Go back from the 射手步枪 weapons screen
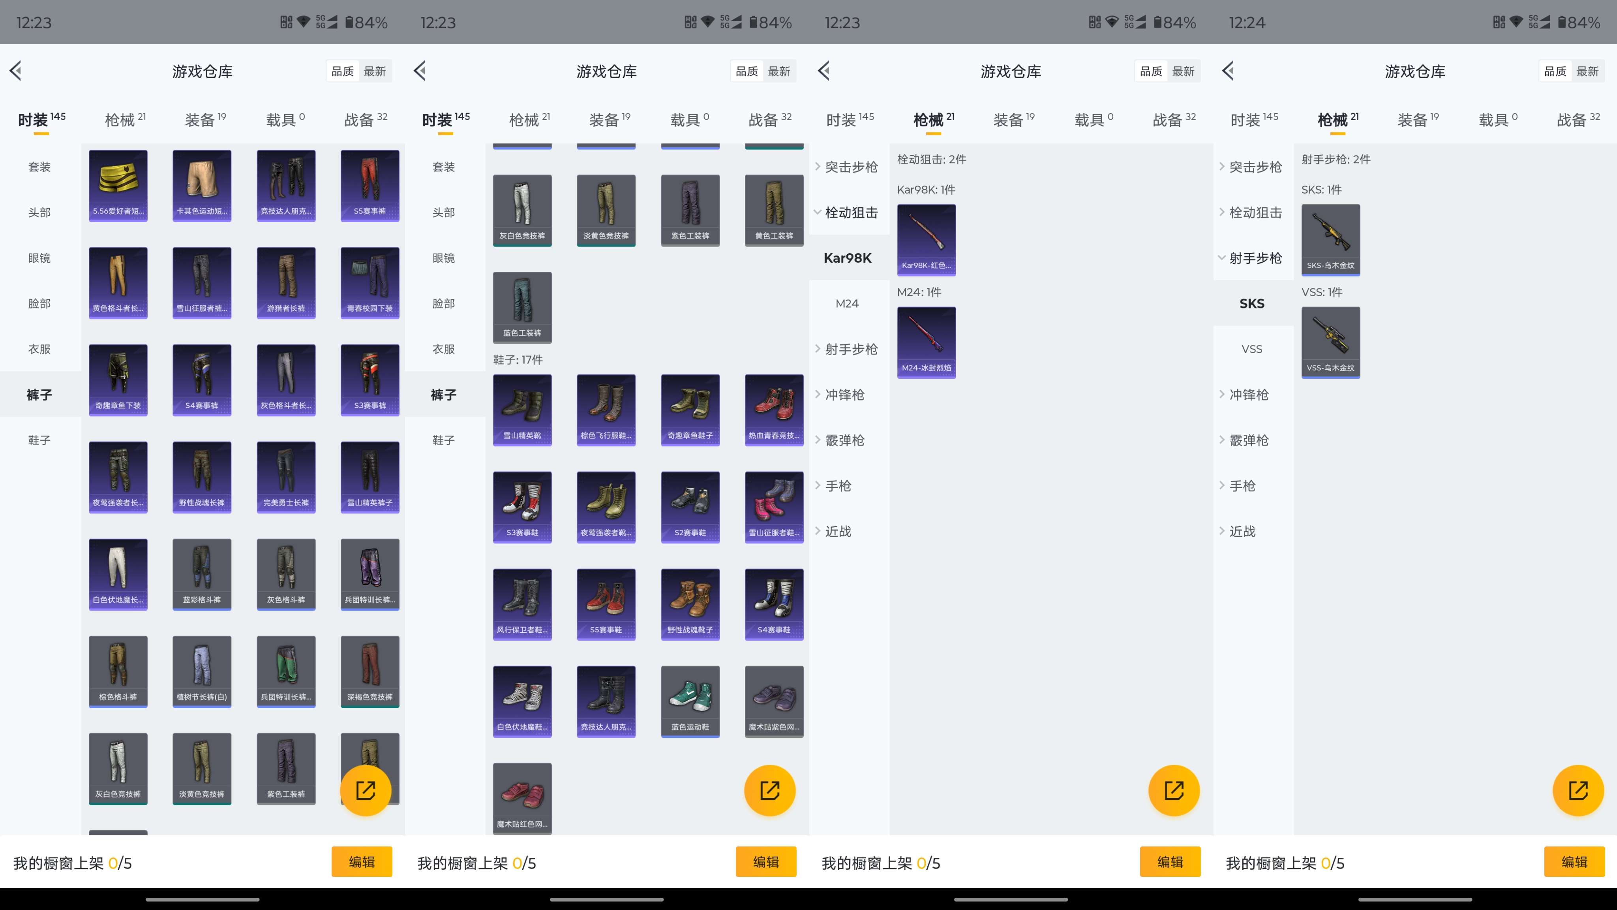Viewport: 1617px width, 910px height. [x=1229, y=71]
